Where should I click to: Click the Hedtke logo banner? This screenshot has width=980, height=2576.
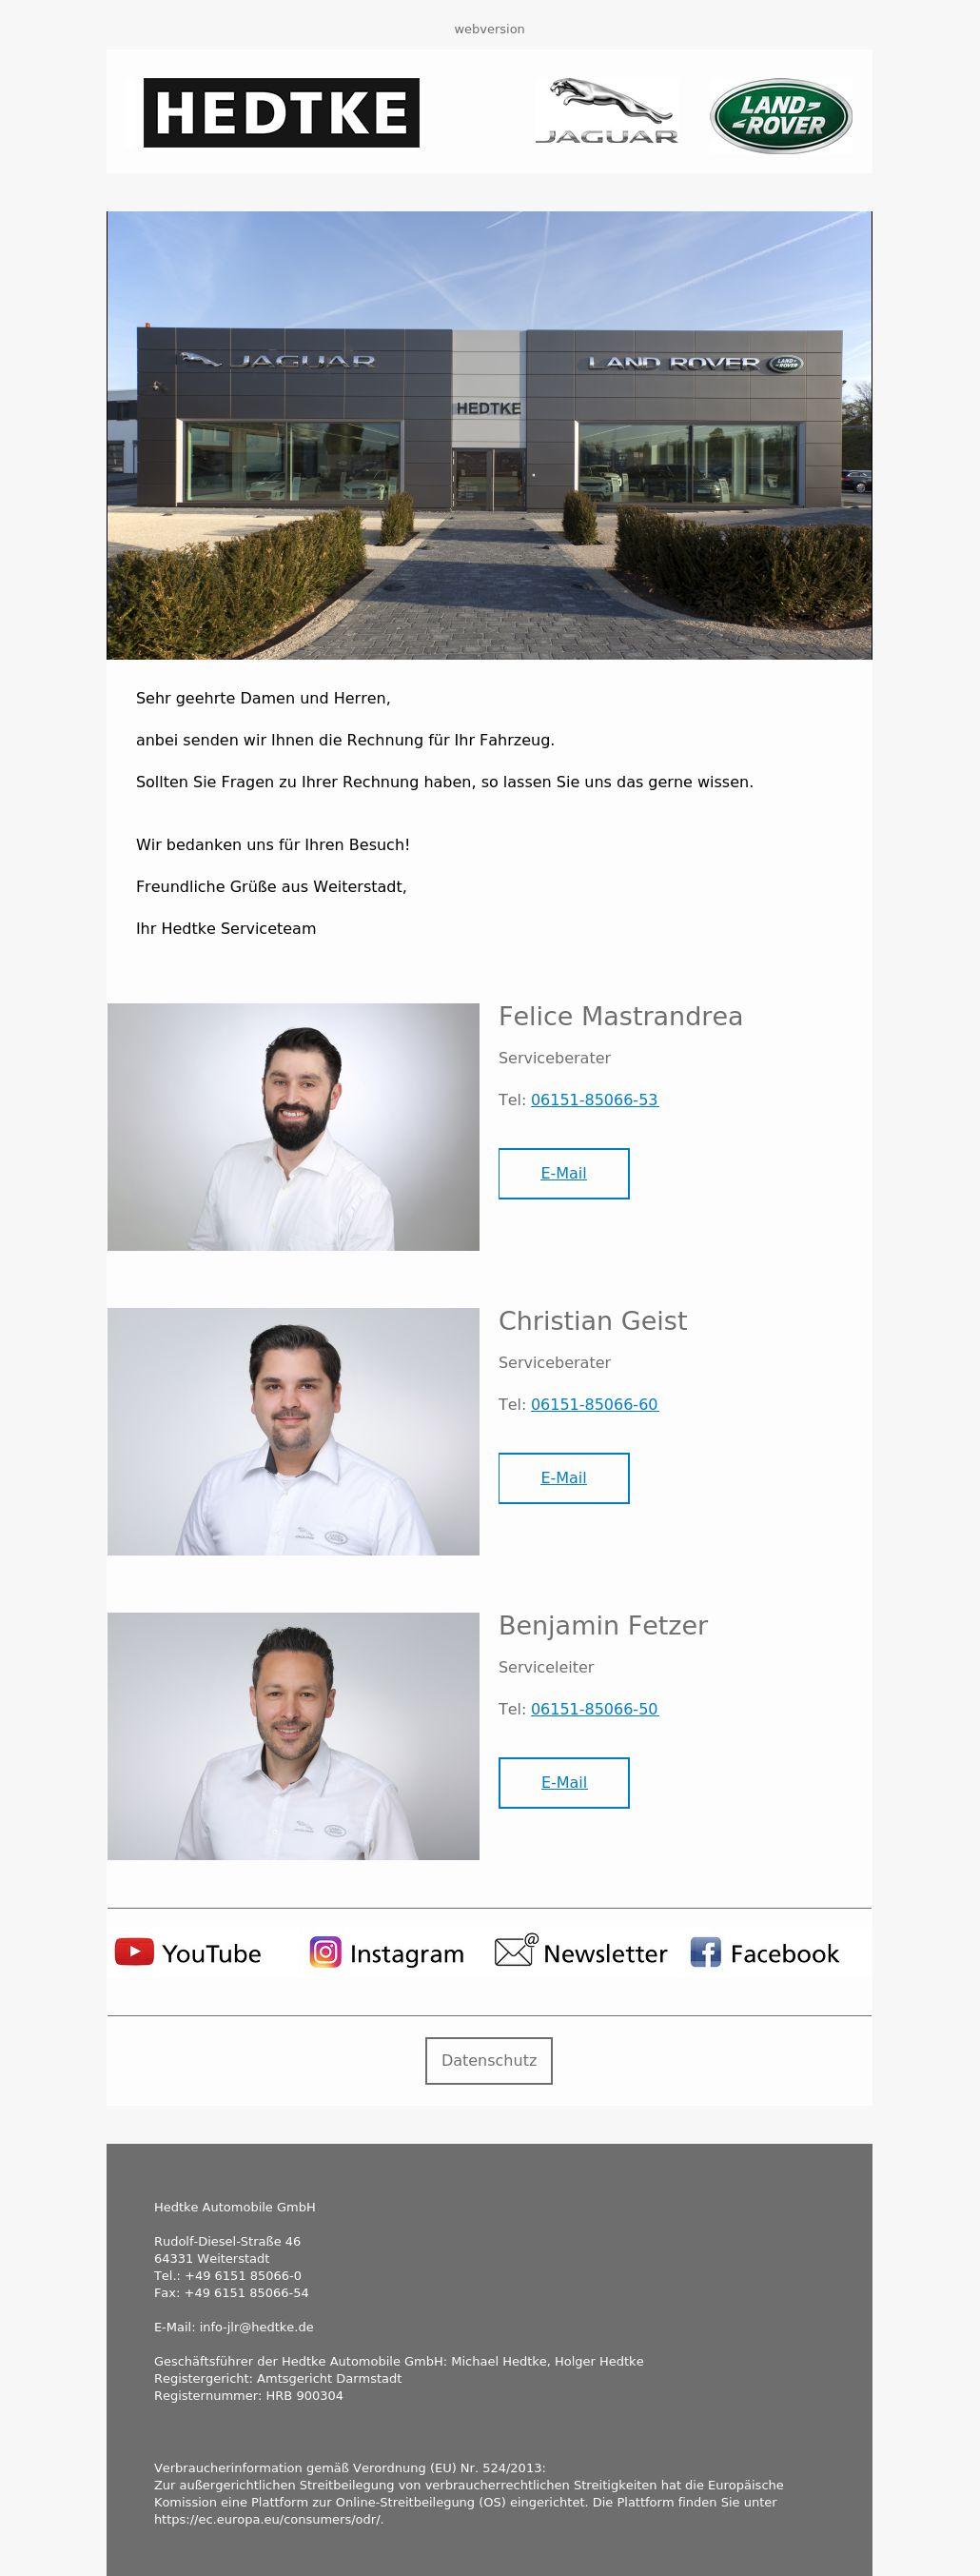(x=282, y=113)
